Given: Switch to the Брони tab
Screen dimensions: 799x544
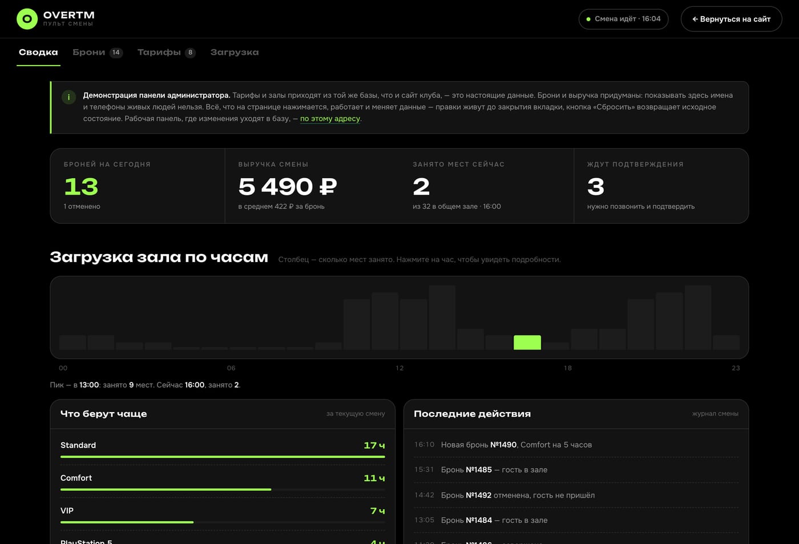Looking at the screenshot, I should (98, 52).
